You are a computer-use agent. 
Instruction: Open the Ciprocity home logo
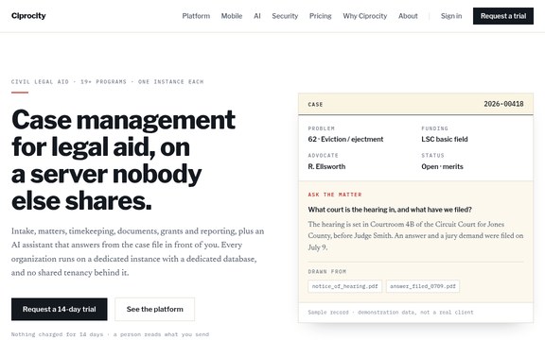tap(28, 16)
